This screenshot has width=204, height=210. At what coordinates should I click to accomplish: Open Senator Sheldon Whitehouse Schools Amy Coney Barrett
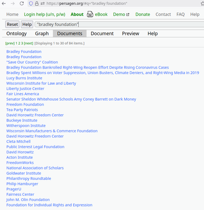pyautogui.click(x=71, y=99)
